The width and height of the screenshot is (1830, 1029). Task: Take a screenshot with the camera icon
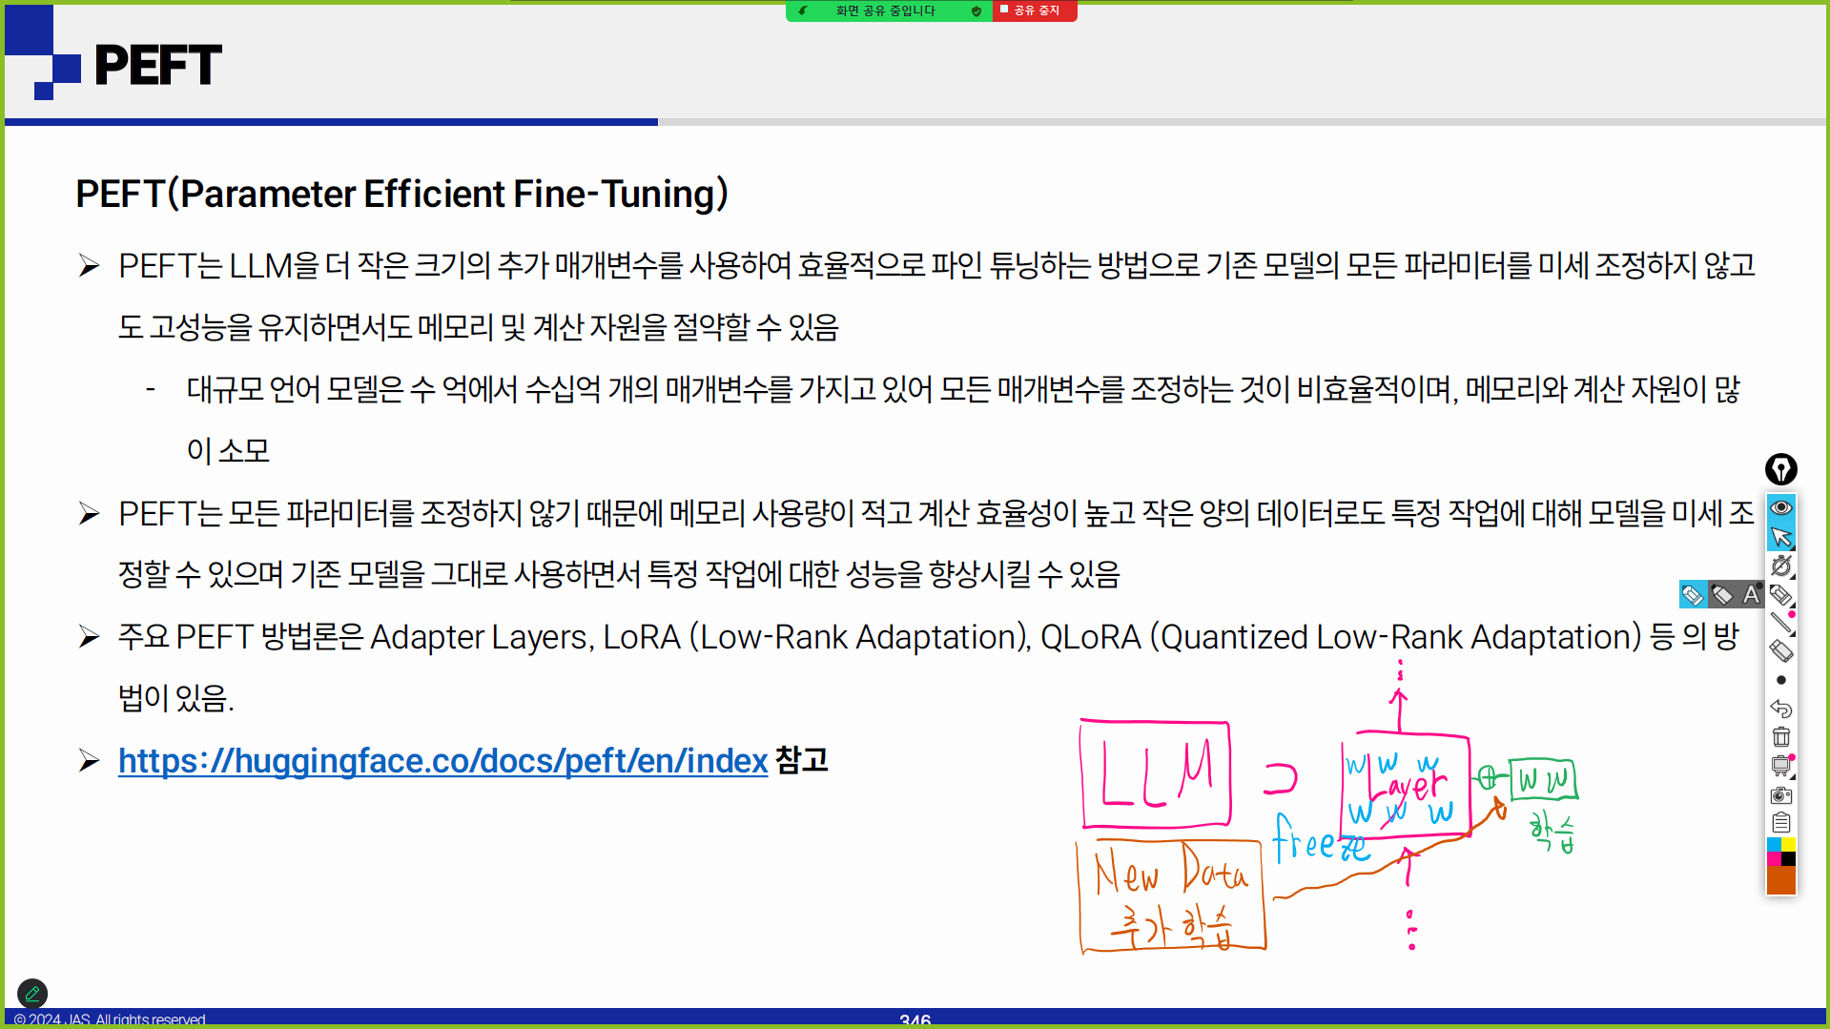coord(1780,795)
